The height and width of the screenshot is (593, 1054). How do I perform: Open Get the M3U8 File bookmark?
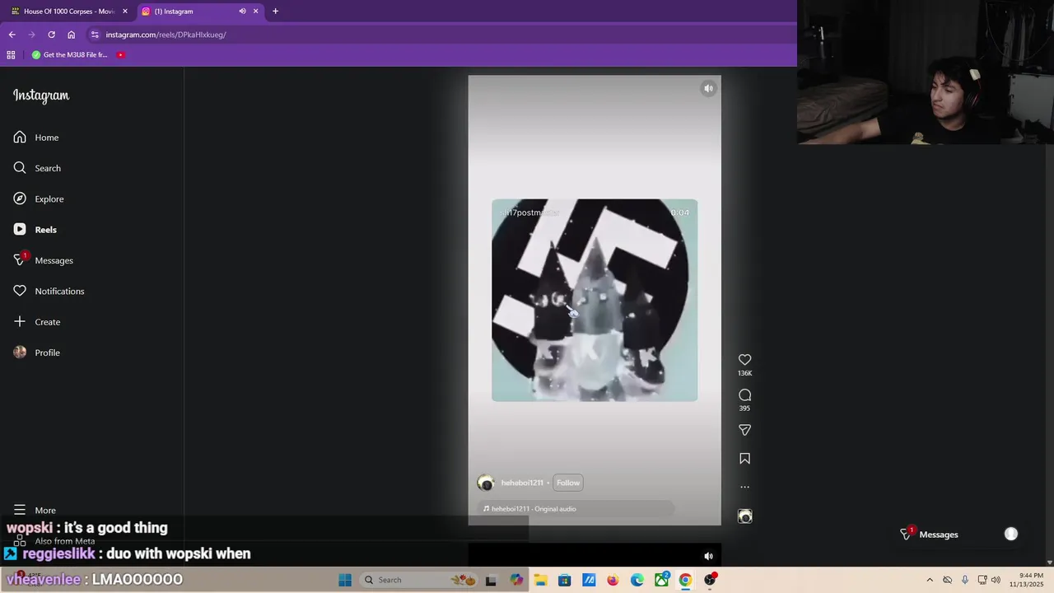coord(70,55)
